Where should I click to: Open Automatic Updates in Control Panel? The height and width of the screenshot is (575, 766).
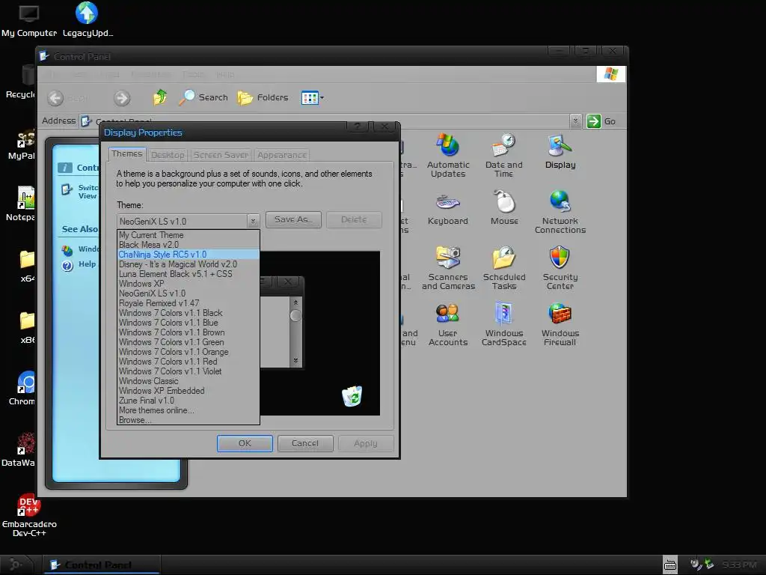(448, 155)
